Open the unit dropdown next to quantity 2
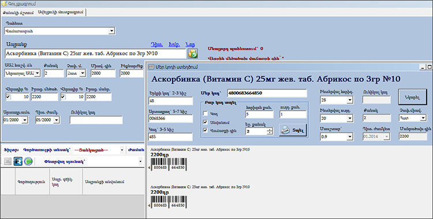The image size is (433, 219). click(x=83, y=73)
